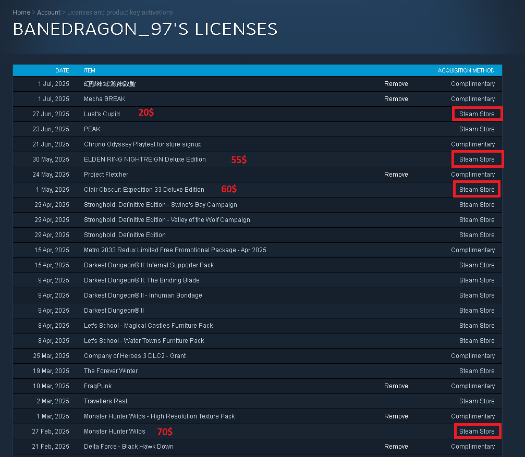Select the Lust's Cupid item text

(102, 114)
